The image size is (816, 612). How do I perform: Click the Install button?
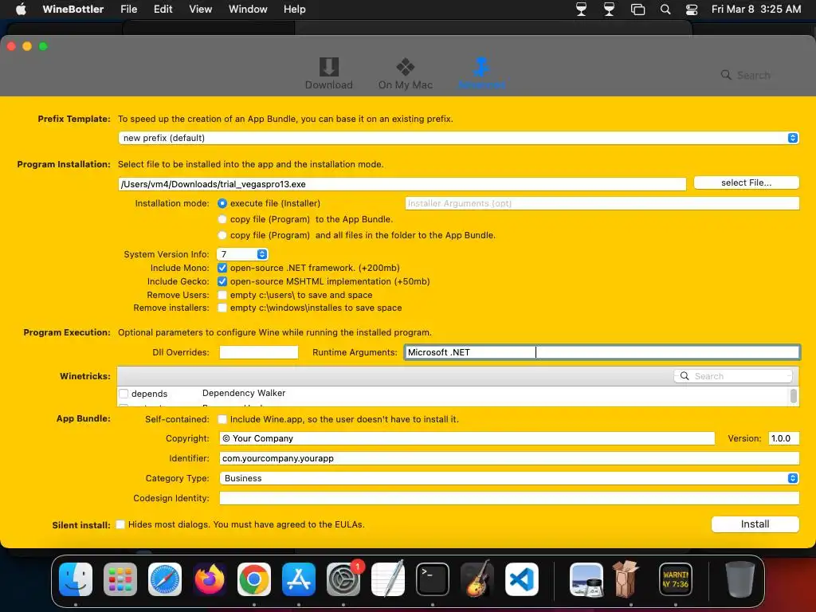coord(755,524)
